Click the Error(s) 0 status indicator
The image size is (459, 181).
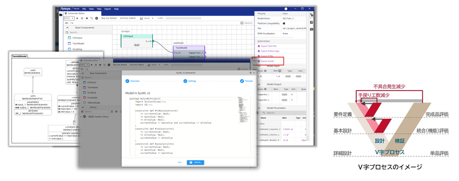tap(246, 23)
